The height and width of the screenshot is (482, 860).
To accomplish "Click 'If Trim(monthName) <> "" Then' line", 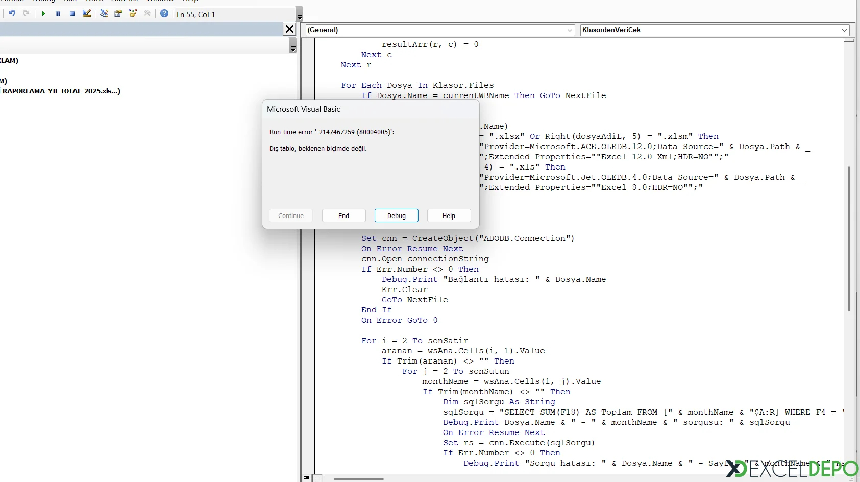I will [497, 392].
